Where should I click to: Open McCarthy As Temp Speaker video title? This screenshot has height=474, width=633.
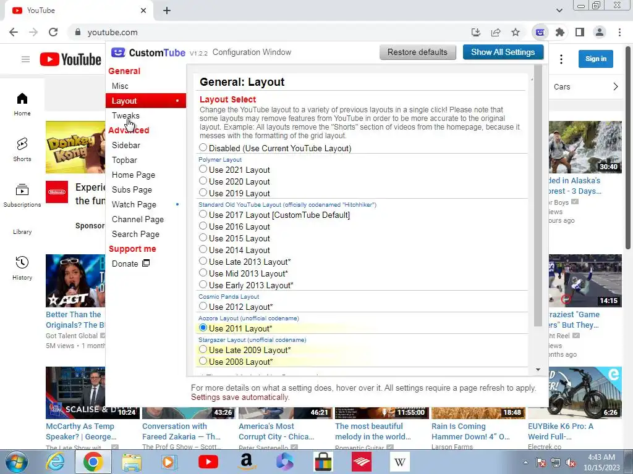[x=81, y=431]
